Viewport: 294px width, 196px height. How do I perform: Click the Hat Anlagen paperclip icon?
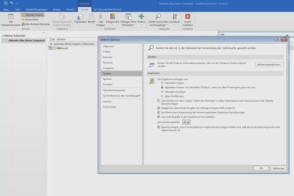point(100,17)
